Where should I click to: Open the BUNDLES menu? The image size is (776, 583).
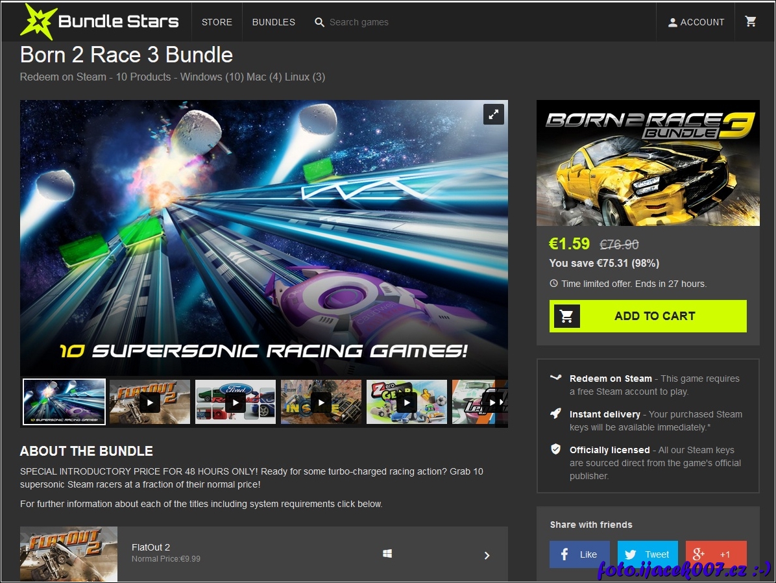pos(273,22)
